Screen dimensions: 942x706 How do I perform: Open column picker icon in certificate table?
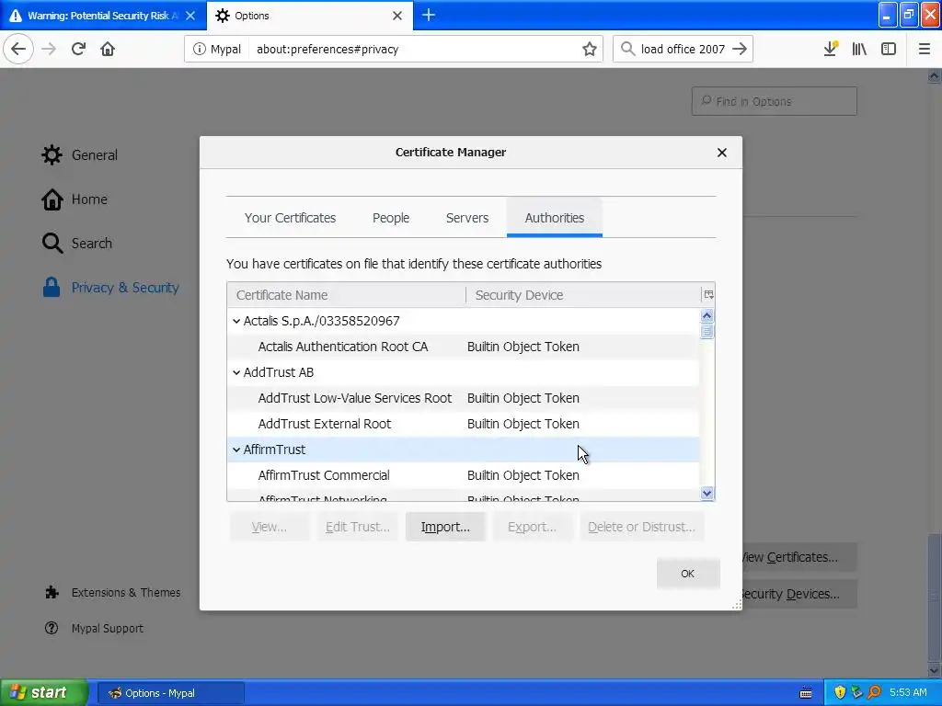coord(708,295)
